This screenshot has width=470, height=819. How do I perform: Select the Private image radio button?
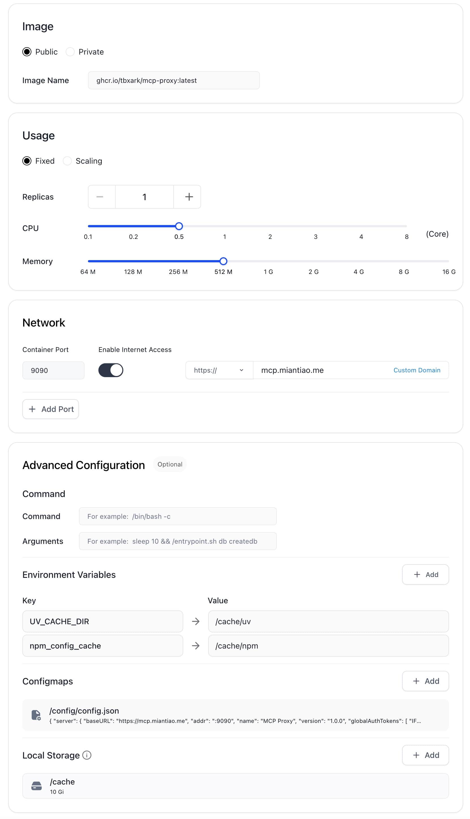[70, 52]
